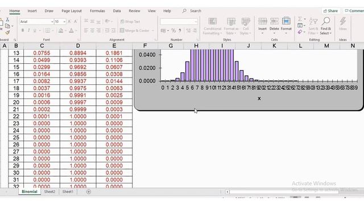
Task: Apply comma style format
Action: point(180,30)
